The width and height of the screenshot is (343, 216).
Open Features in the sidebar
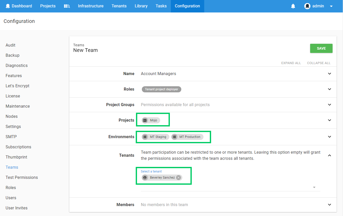point(14,76)
